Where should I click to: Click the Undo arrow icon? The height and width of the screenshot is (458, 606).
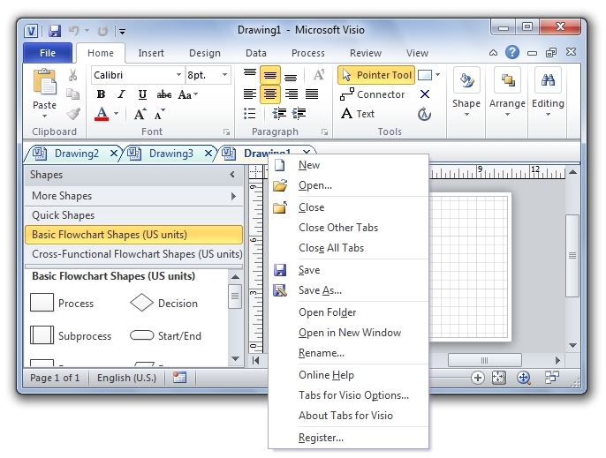pos(74,31)
